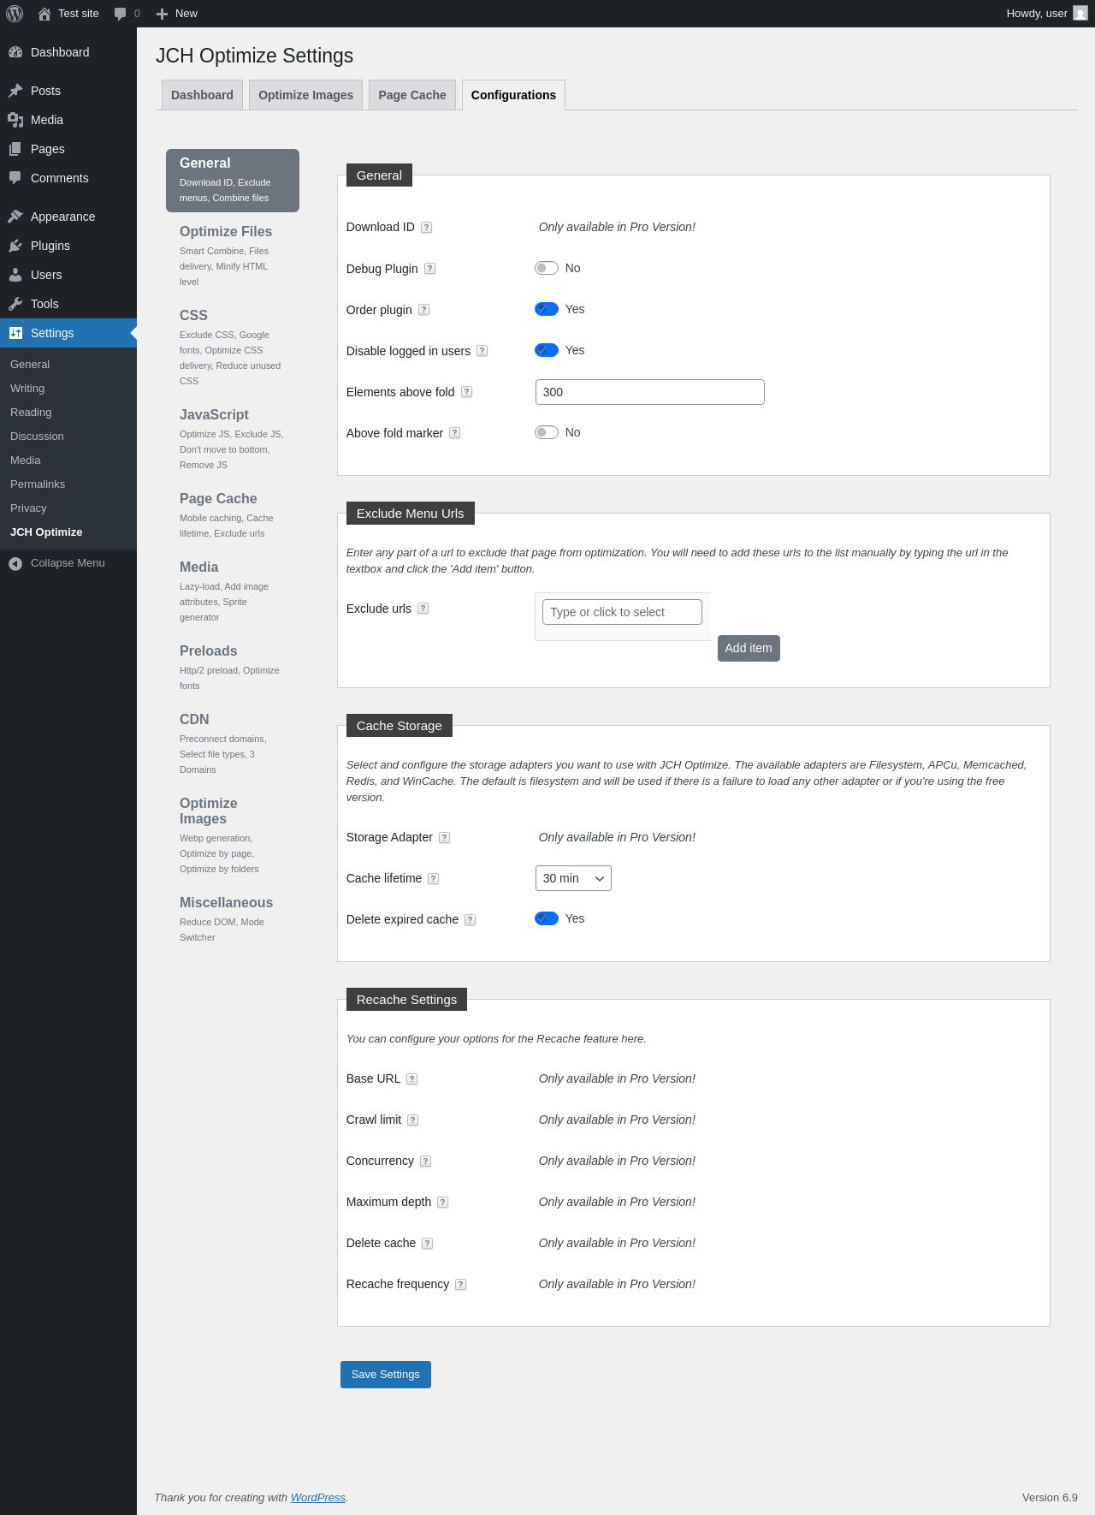The width and height of the screenshot is (1095, 1515).
Task: Open help icon beside Elements above fold
Action: [466, 392]
